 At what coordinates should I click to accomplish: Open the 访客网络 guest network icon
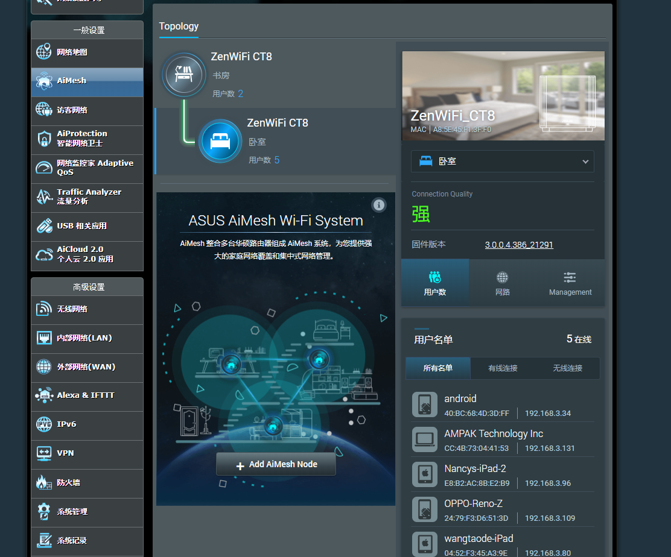(x=43, y=110)
